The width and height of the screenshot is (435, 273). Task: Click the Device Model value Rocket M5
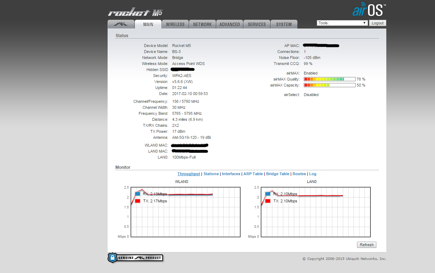point(181,46)
